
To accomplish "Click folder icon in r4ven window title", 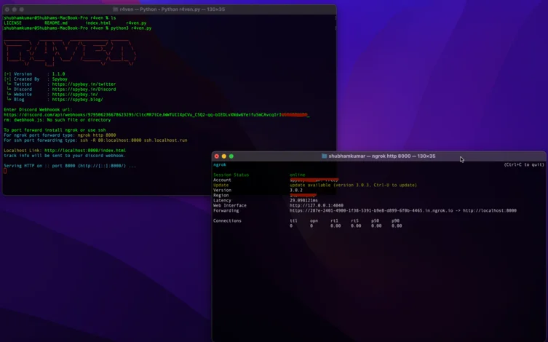I will pyautogui.click(x=115, y=9).
